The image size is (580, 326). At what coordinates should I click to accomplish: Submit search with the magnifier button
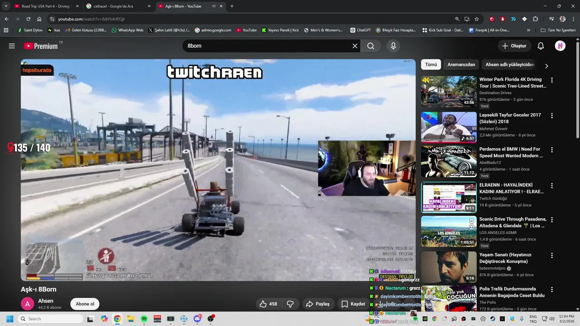[371, 46]
